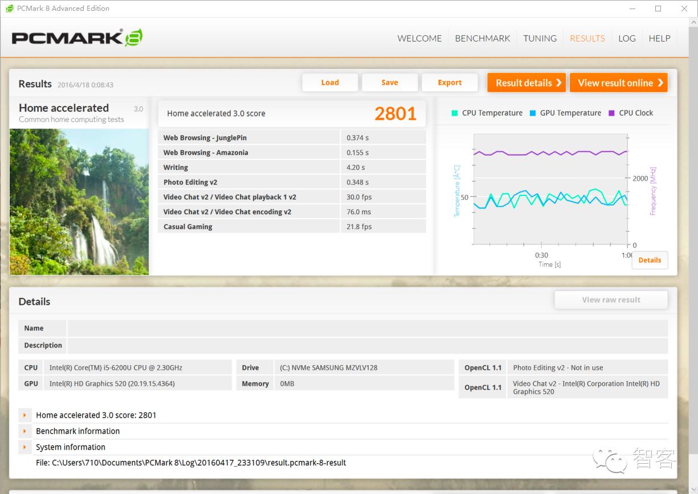The width and height of the screenshot is (698, 494).
Task: Click the PCMark app icon in title bar
Action: pyautogui.click(x=9, y=9)
